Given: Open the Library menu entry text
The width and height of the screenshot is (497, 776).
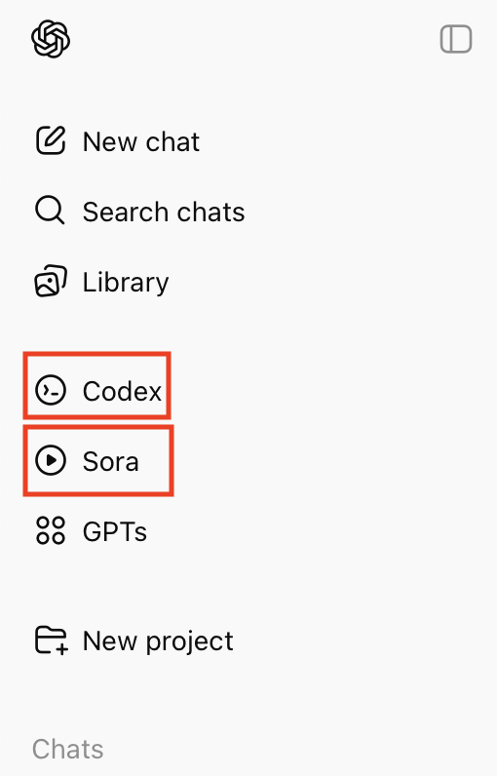Looking at the screenshot, I should coord(126,283).
